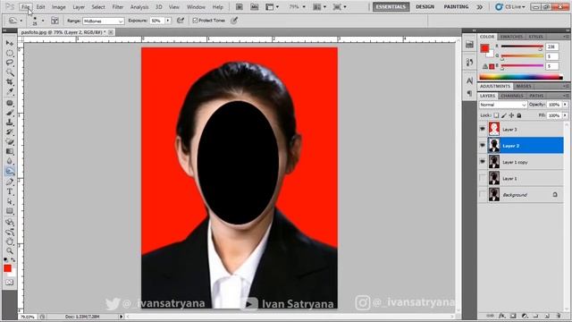
Task: Toggle lock all padlock icon
Action: (519, 115)
